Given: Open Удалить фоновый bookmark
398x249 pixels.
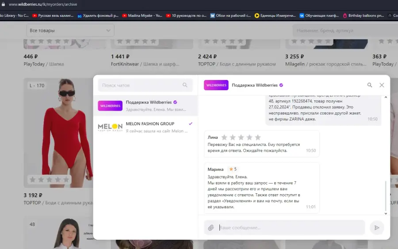Looking at the screenshot, I should (98, 15).
